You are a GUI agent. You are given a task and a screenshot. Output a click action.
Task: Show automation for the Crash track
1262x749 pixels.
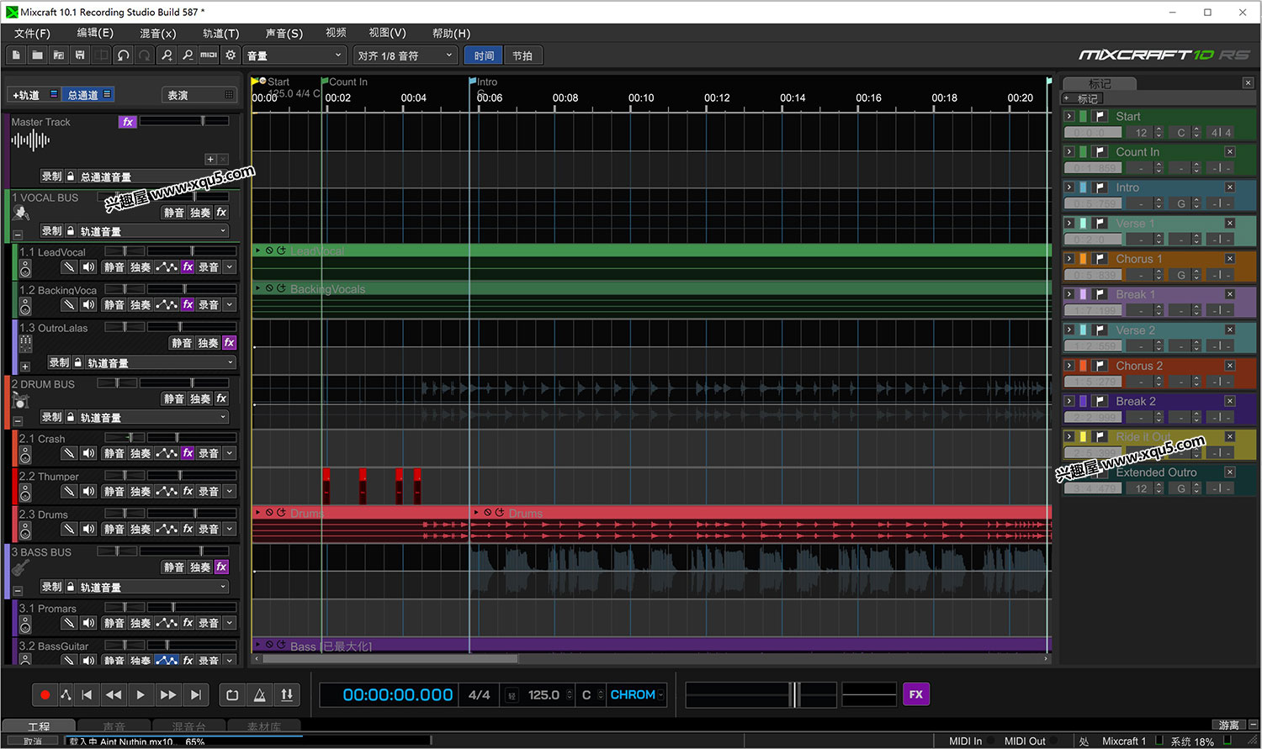point(167,453)
